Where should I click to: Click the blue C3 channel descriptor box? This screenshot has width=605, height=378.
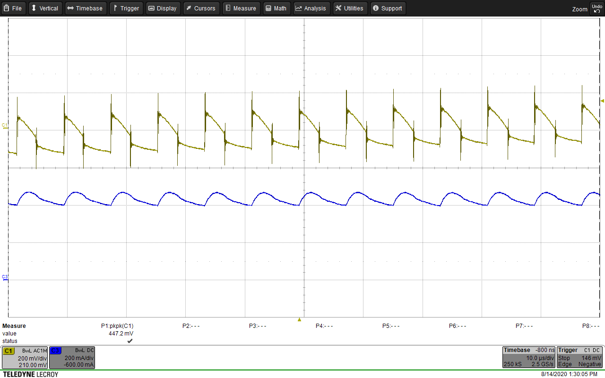72,358
